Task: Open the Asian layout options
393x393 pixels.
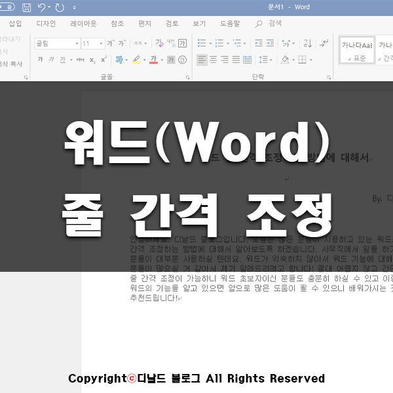Action: point(288,43)
